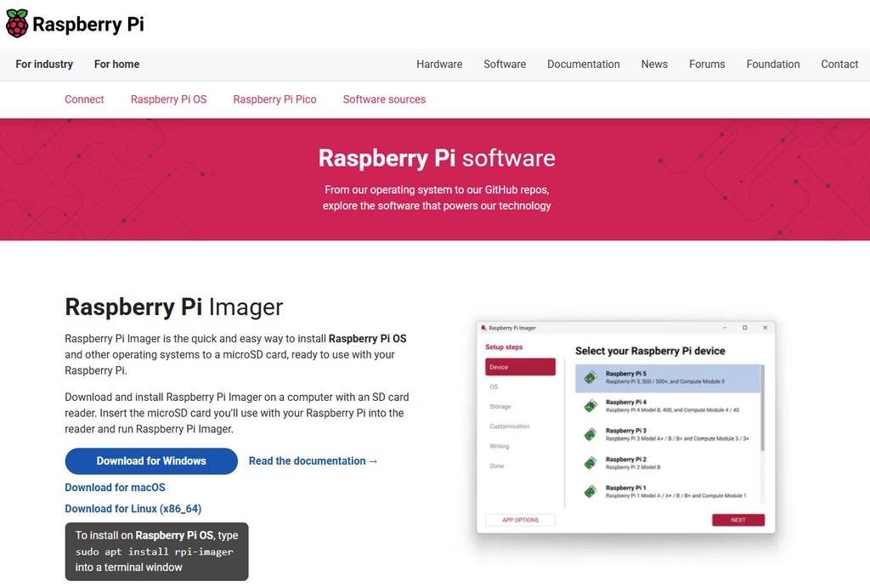Open the Software nav item
This screenshot has height=587, width=870.
click(505, 65)
